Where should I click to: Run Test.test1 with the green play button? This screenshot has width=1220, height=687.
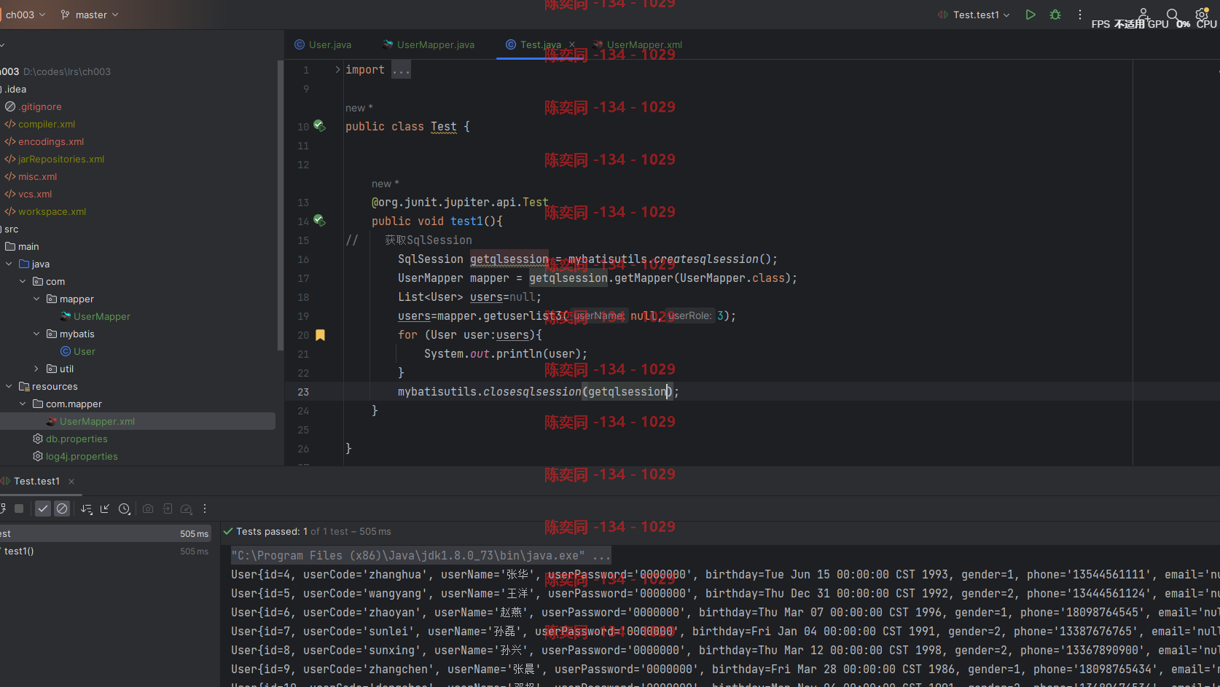(1031, 15)
